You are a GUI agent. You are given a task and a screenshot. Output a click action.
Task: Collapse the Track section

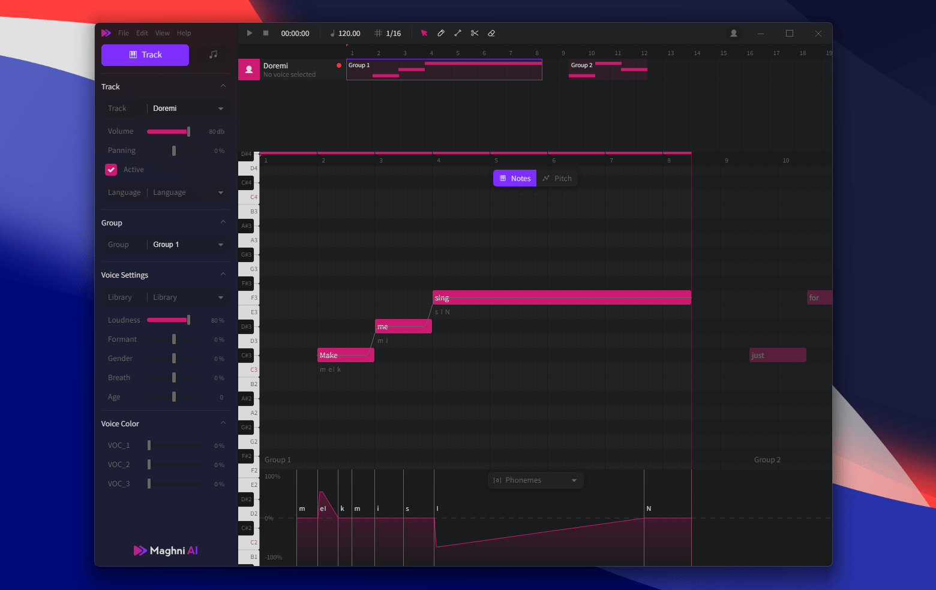click(223, 86)
